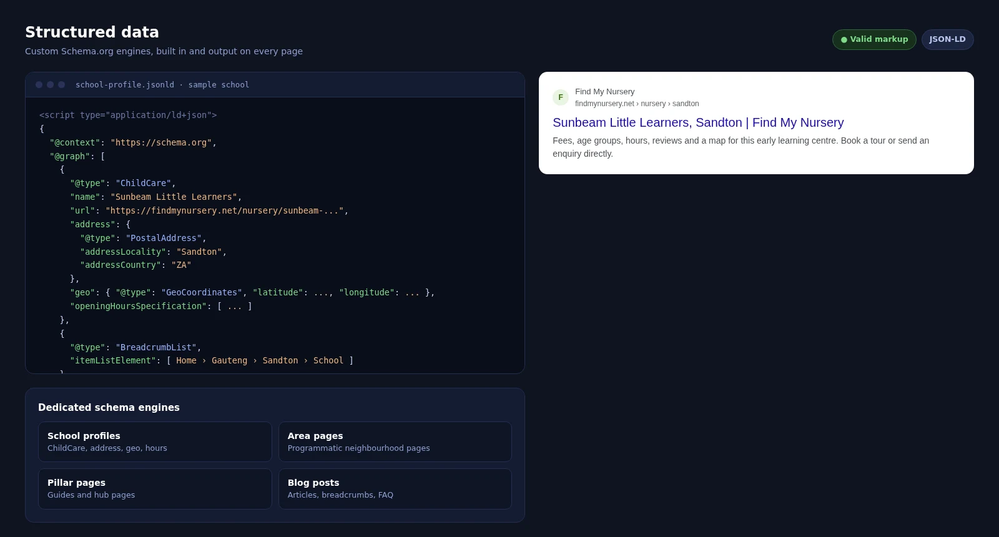This screenshot has width=999, height=537.
Task: Click the "Dedicated schema engines" heading
Action: (109, 408)
